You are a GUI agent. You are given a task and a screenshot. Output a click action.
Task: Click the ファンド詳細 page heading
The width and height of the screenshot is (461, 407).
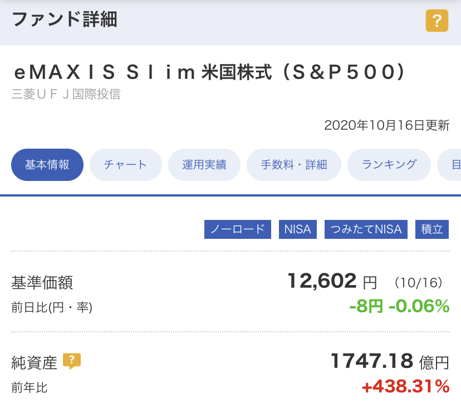[65, 19]
